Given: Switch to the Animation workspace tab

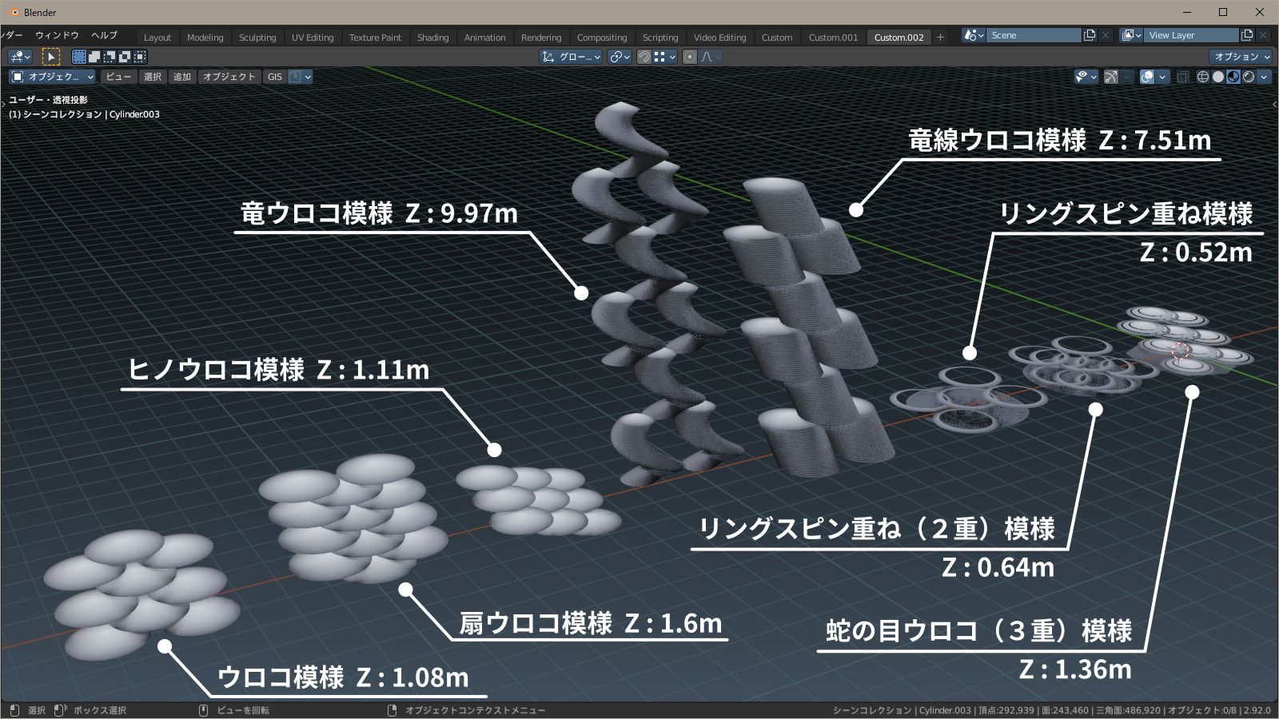Looking at the screenshot, I should (x=484, y=37).
